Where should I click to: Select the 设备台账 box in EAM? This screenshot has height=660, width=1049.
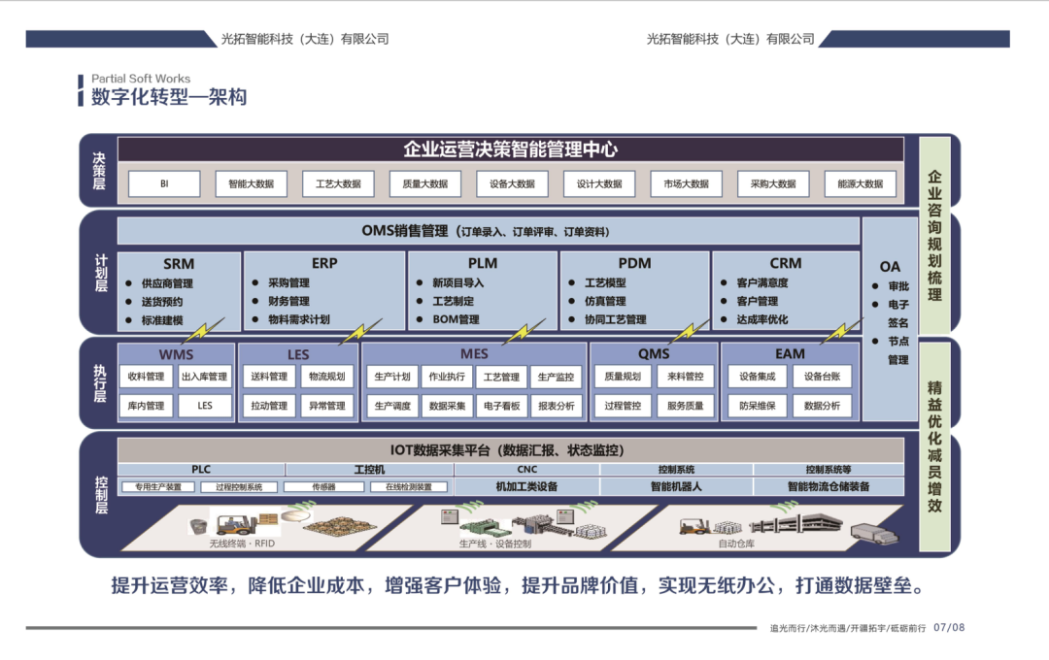click(x=823, y=377)
